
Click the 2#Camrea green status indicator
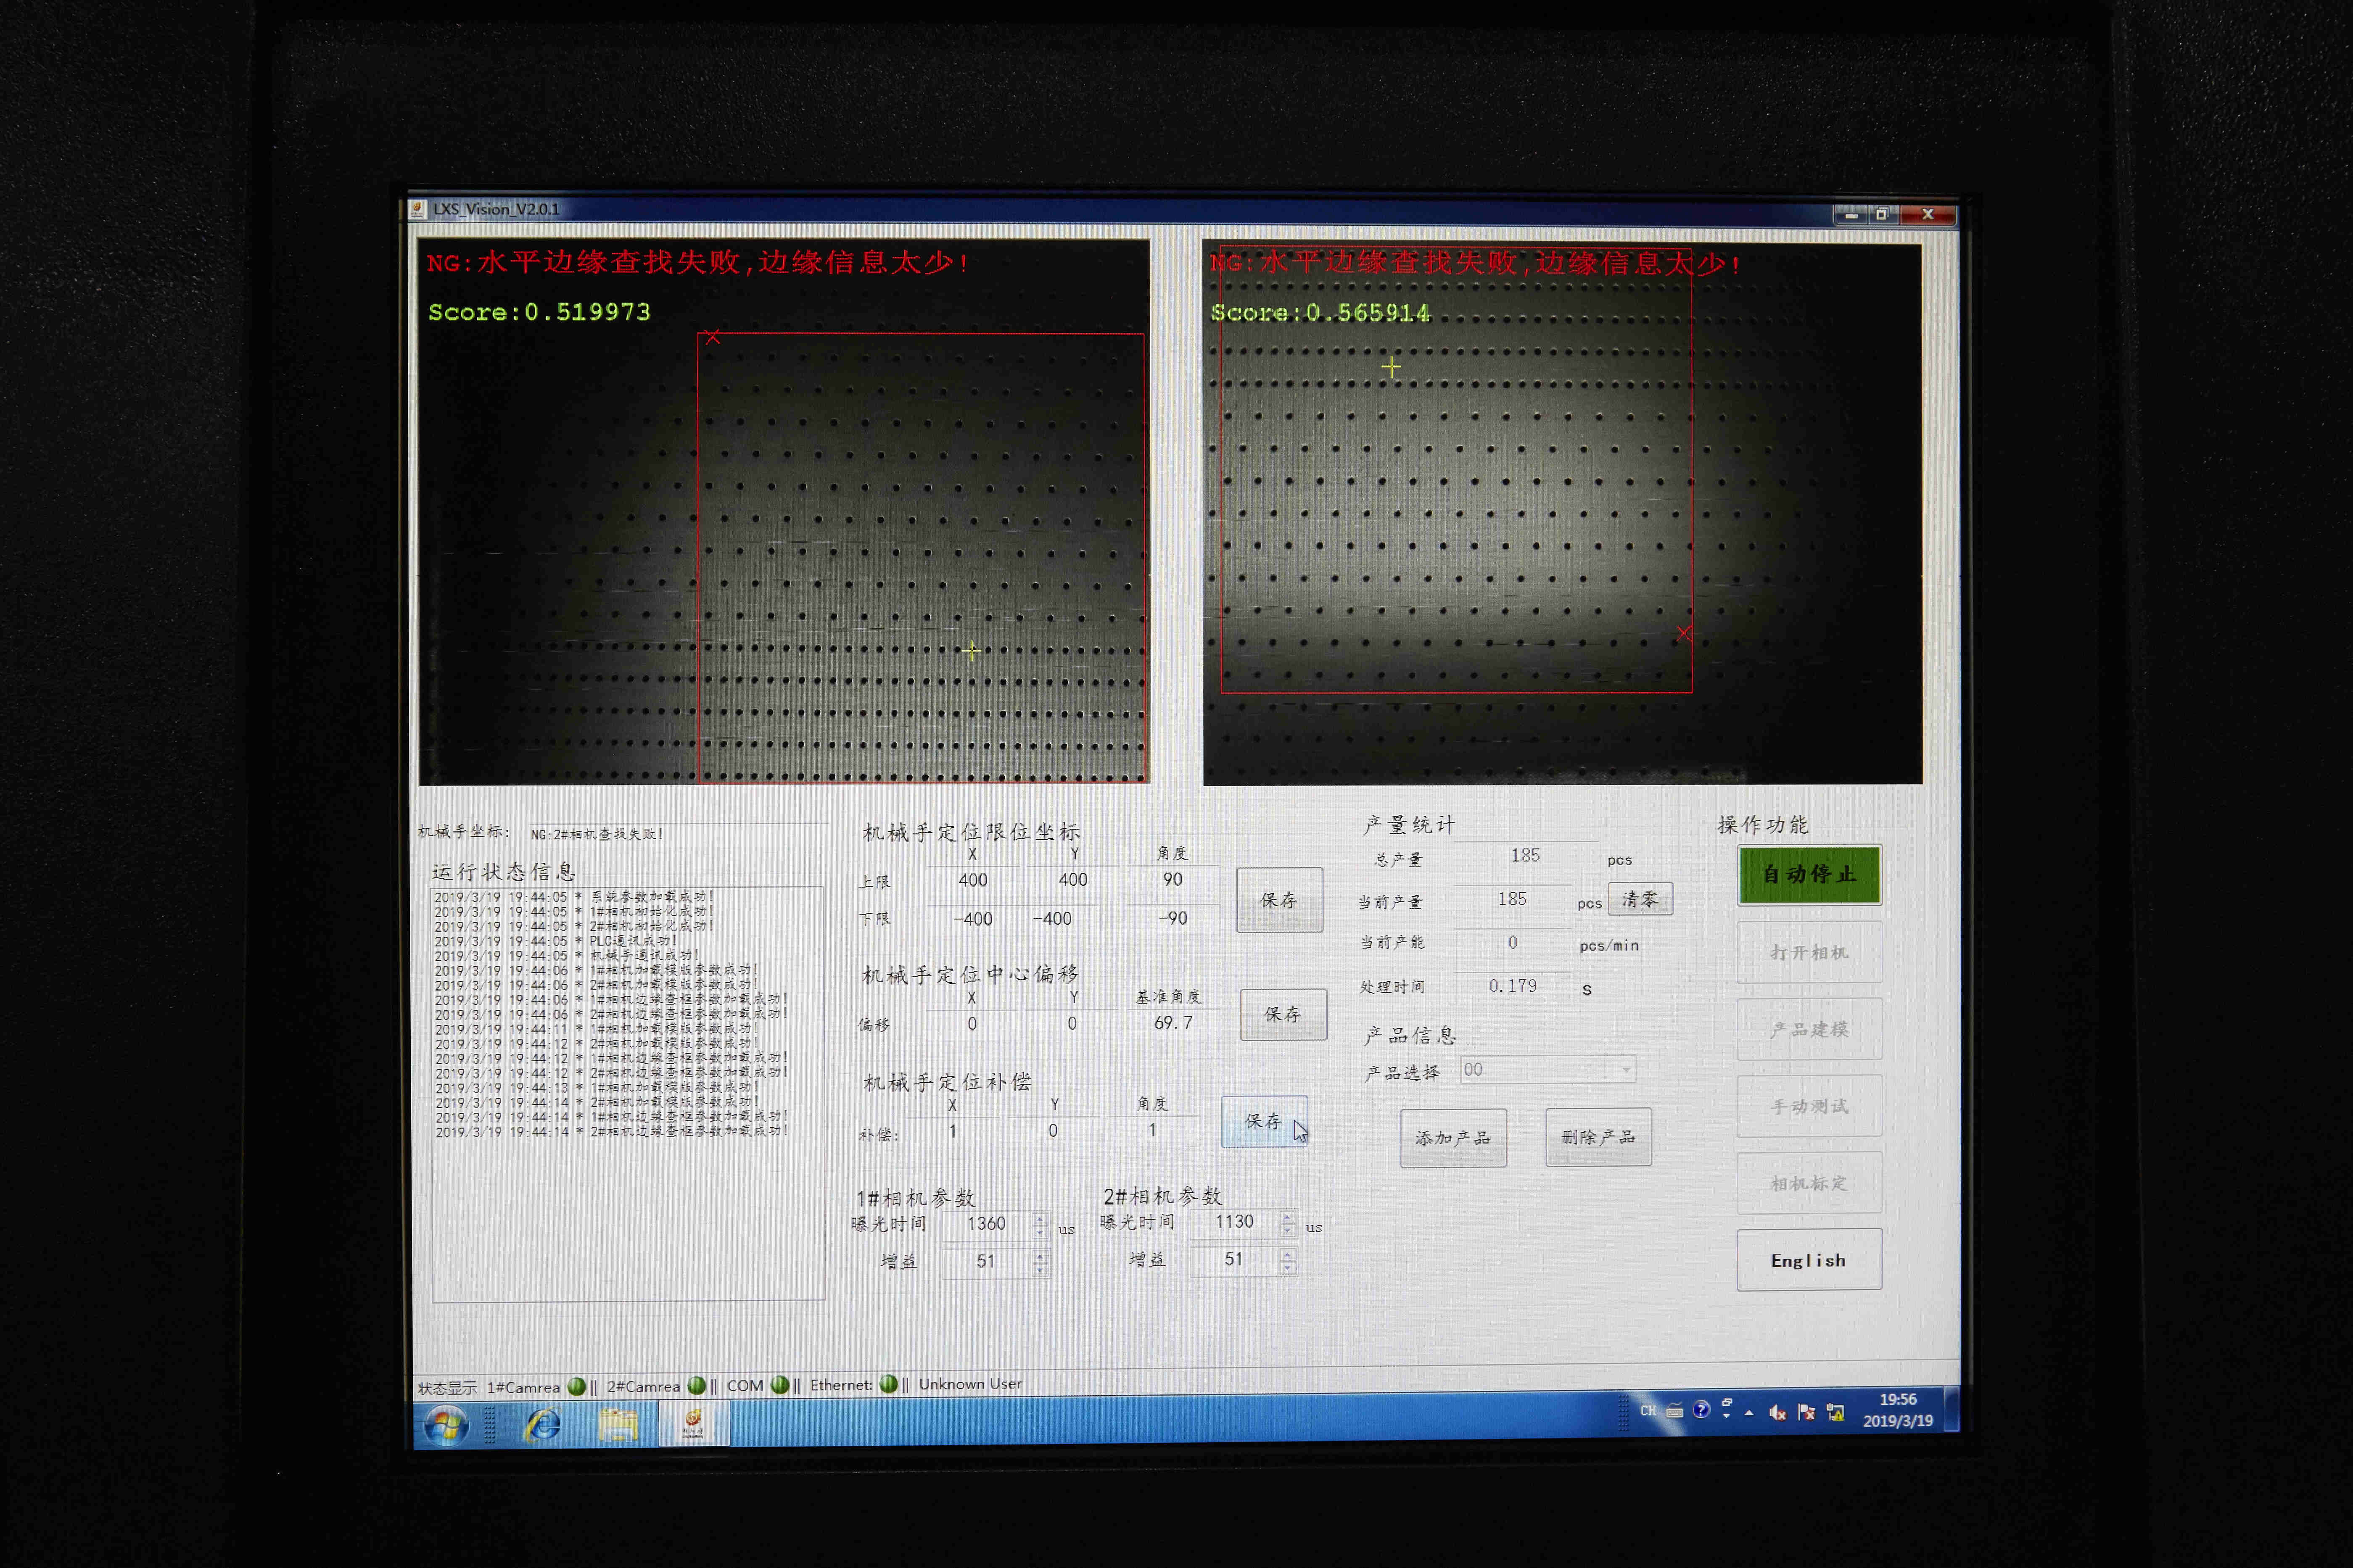click(696, 1386)
